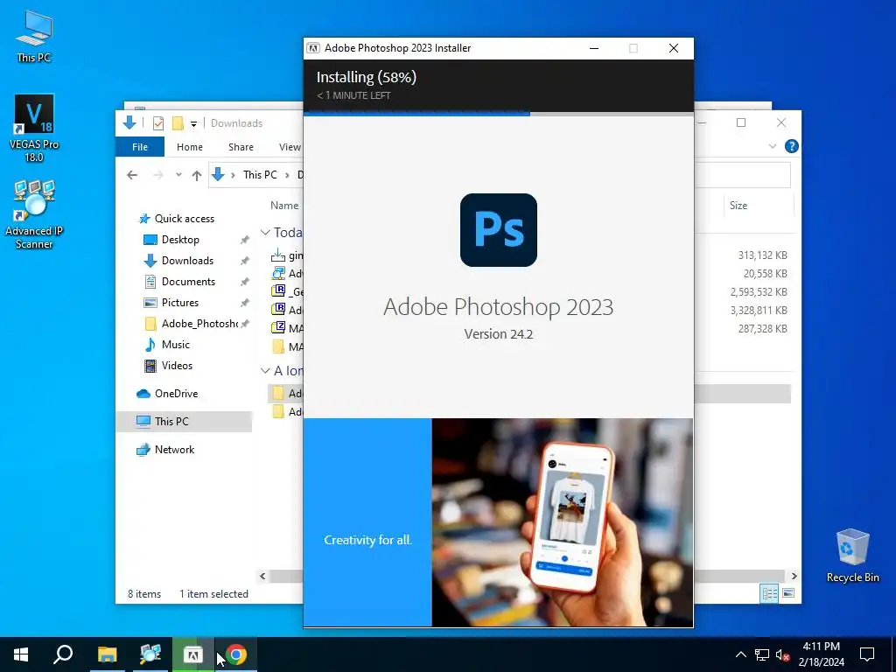This screenshot has width=896, height=672.
Task: Click the 2,593,532 KB size cell
Action: pos(759,292)
